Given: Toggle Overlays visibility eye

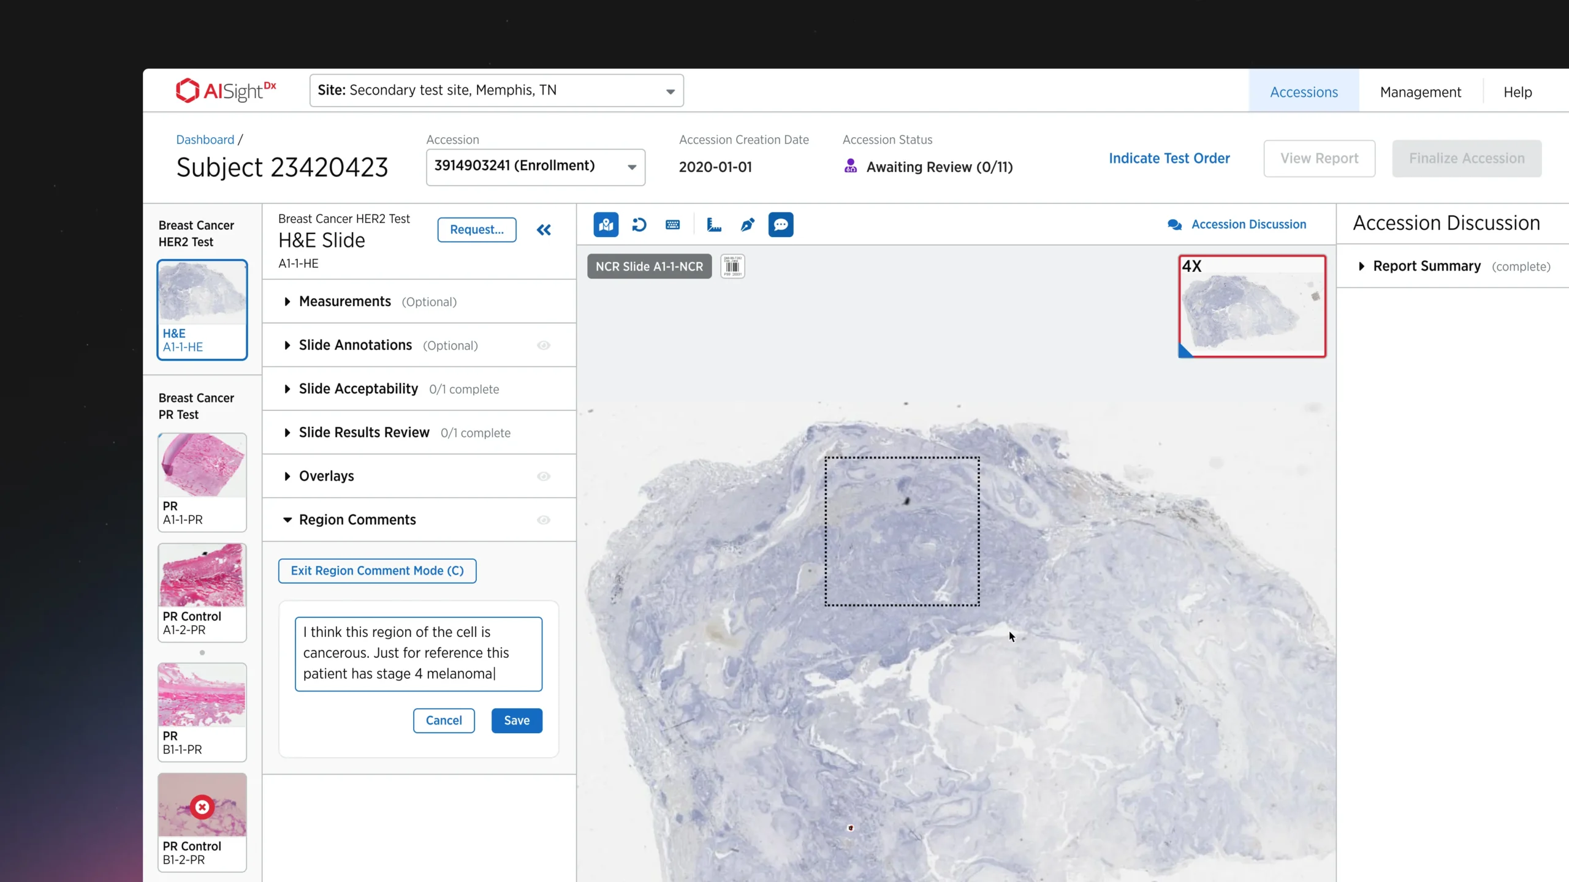Looking at the screenshot, I should point(544,476).
